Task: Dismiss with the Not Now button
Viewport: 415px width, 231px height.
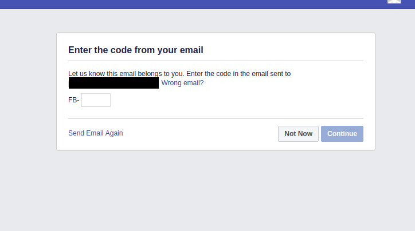Action: pyautogui.click(x=298, y=134)
